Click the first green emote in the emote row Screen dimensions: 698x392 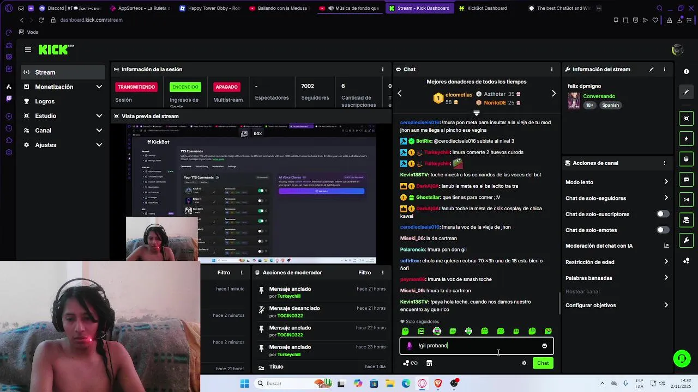point(405,331)
